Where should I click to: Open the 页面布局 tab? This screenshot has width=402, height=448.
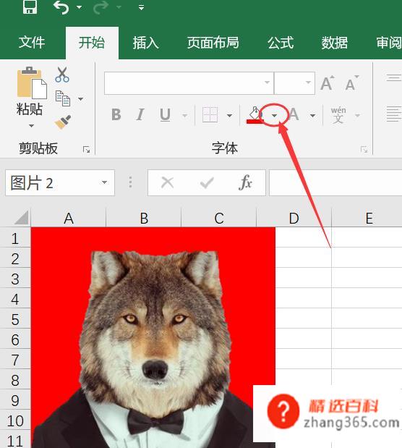tap(213, 43)
